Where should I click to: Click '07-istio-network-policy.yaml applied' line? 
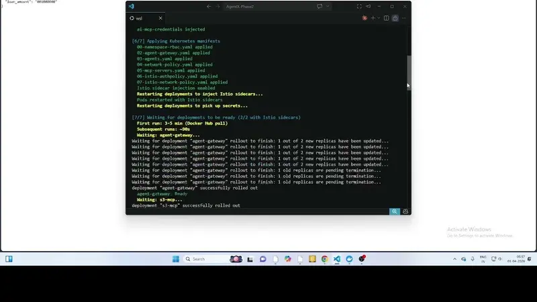(x=182, y=82)
